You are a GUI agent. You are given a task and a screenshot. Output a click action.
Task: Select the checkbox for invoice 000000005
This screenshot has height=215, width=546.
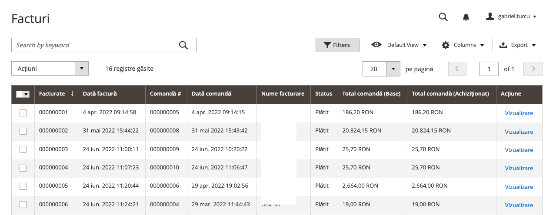[x=23, y=186]
